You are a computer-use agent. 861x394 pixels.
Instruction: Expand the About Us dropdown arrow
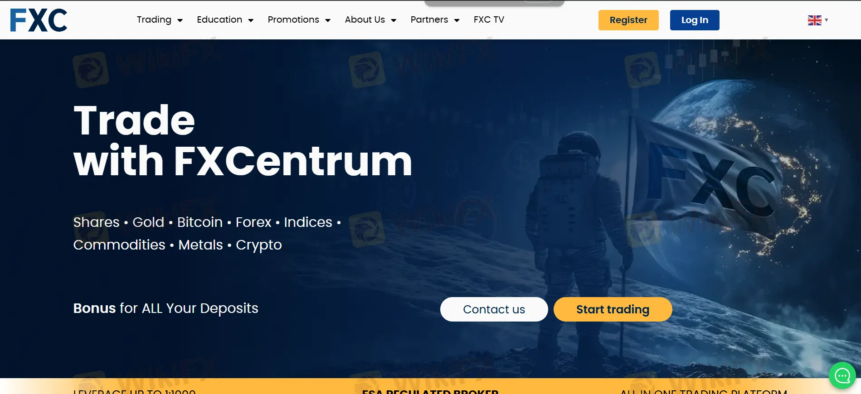tap(394, 20)
